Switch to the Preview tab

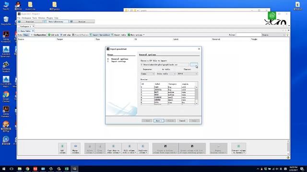82,21
